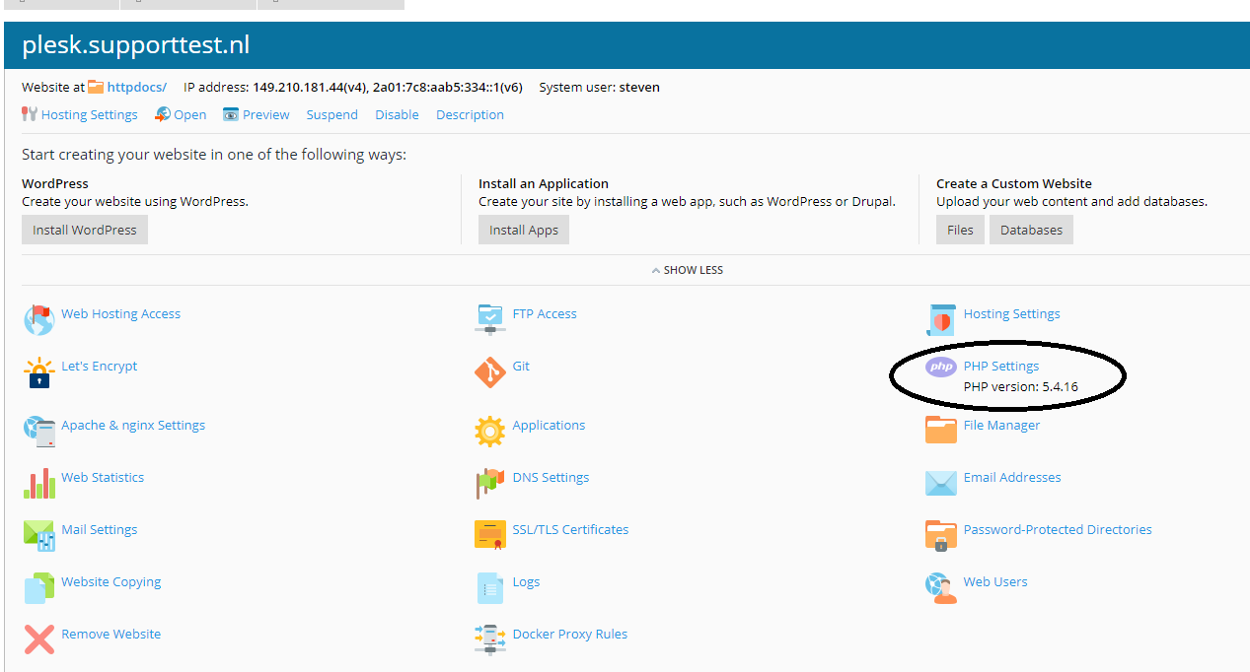
Task: Click the Install WordPress button
Action: [x=85, y=230]
